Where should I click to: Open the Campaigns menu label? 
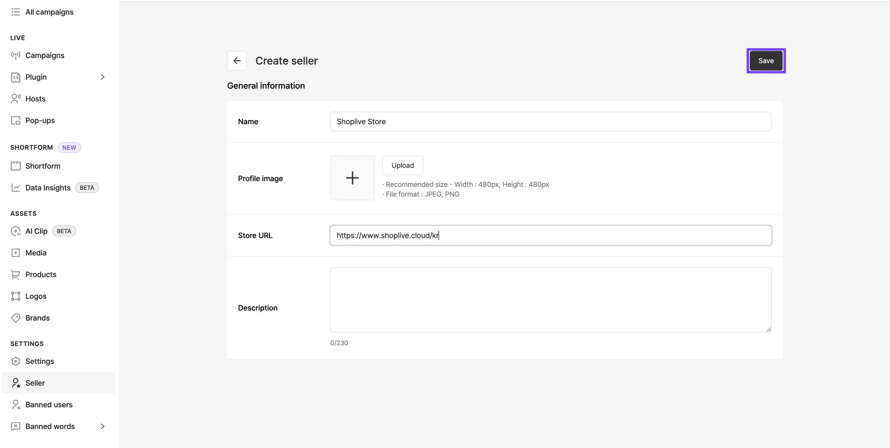tap(45, 55)
